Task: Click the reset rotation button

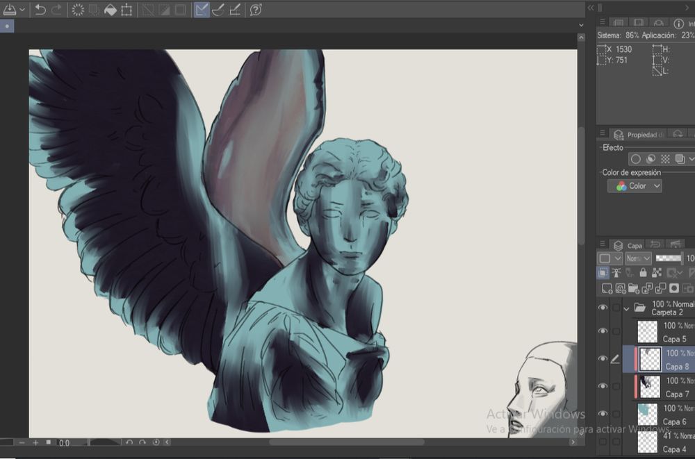Action: click(156, 442)
